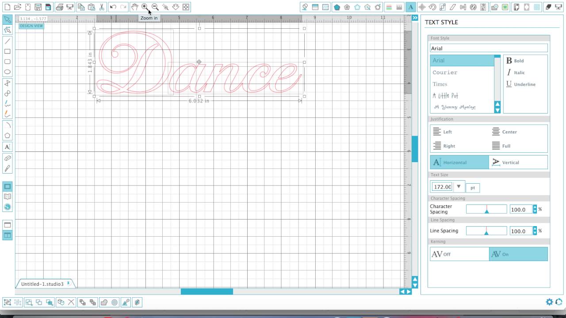Click the Open file folder icon
Screen dimensions: 566x318
17,7
